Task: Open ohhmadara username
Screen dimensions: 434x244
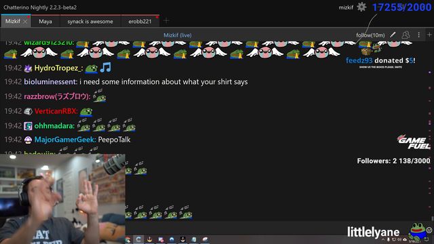Action: pyautogui.click(x=54, y=126)
